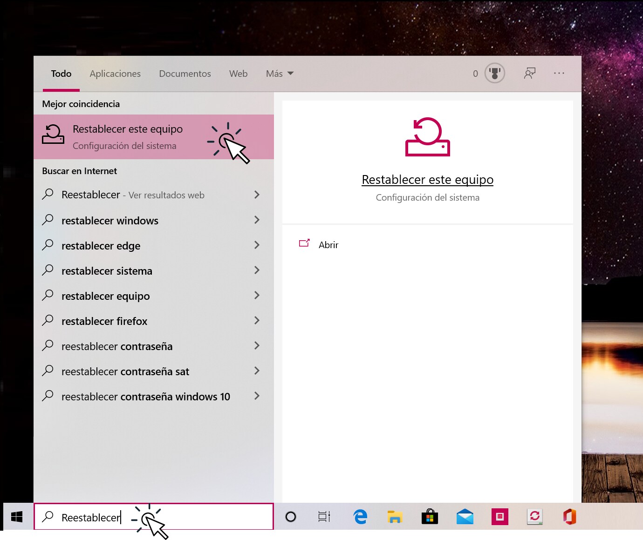Open the Start menu button

pyautogui.click(x=17, y=517)
